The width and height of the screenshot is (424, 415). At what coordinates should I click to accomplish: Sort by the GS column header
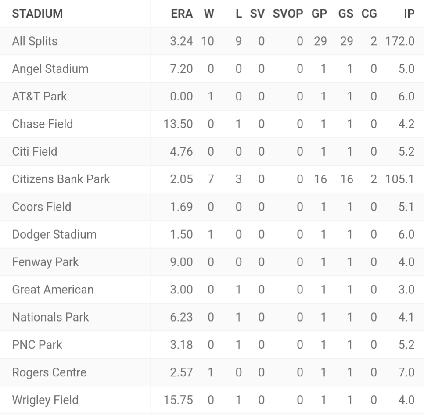(x=346, y=14)
